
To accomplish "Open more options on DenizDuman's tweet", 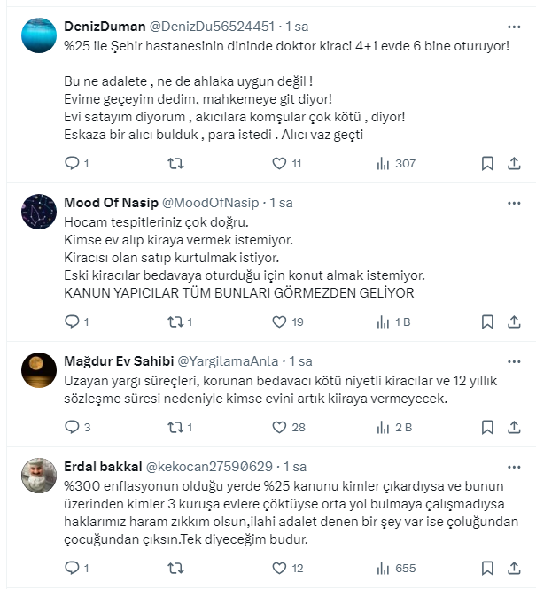I will (x=514, y=27).
